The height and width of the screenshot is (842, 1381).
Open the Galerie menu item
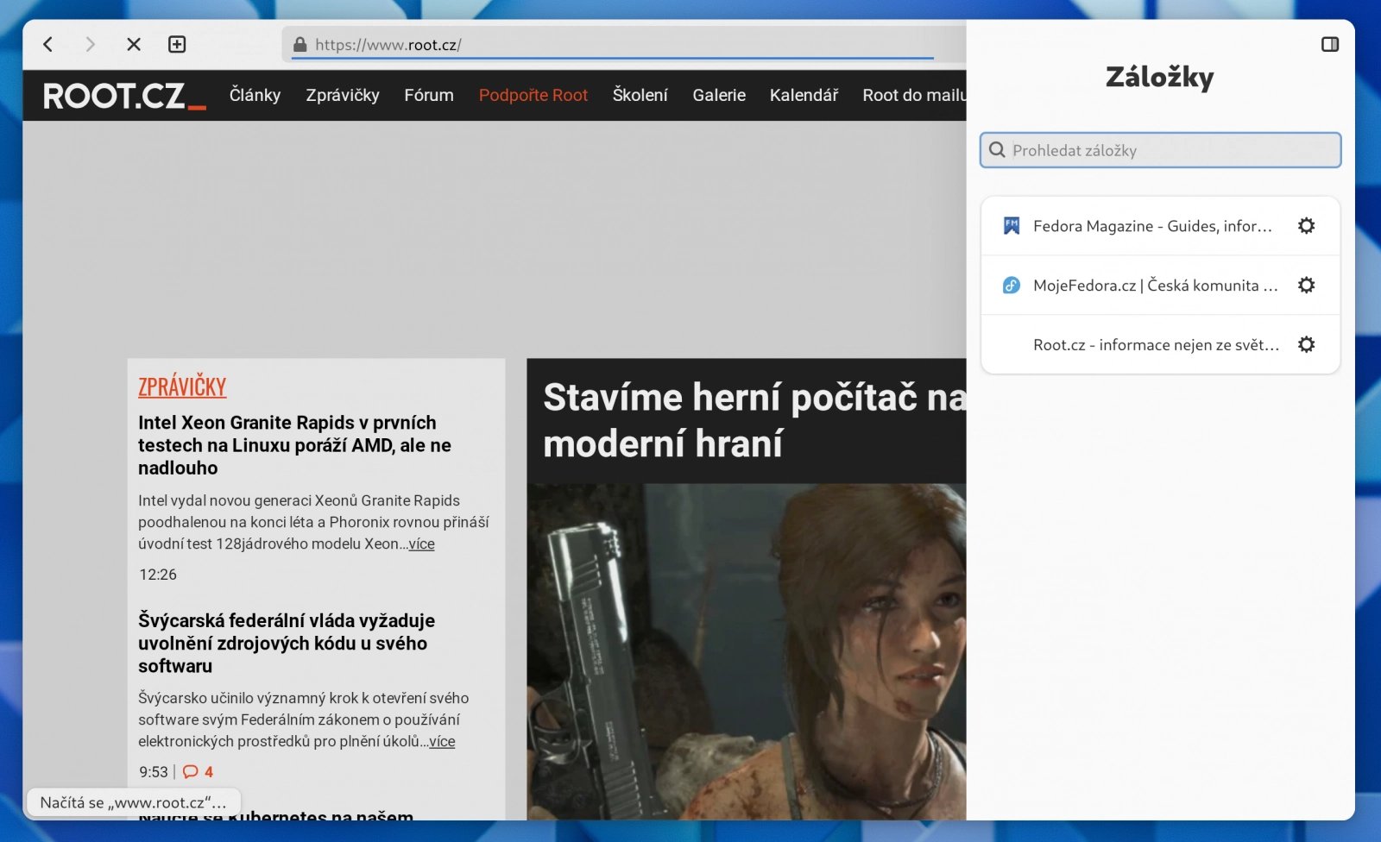click(x=719, y=95)
